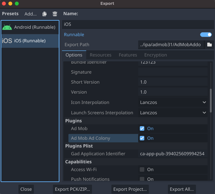Click the Android robot icon in presets
215x194 pixels.
tap(7, 27)
